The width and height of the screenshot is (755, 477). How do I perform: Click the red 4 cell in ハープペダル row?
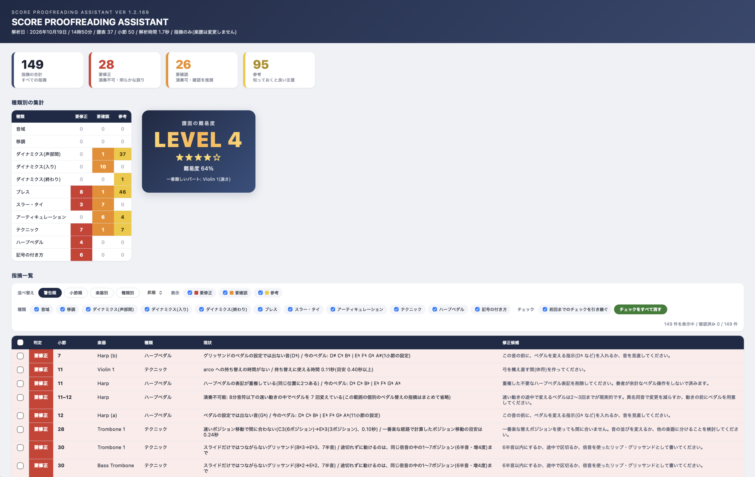click(x=81, y=242)
